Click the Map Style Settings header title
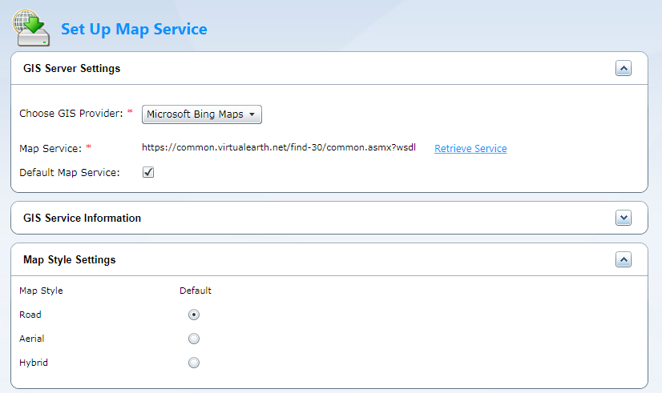The image size is (662, 393). click(70, 259)
